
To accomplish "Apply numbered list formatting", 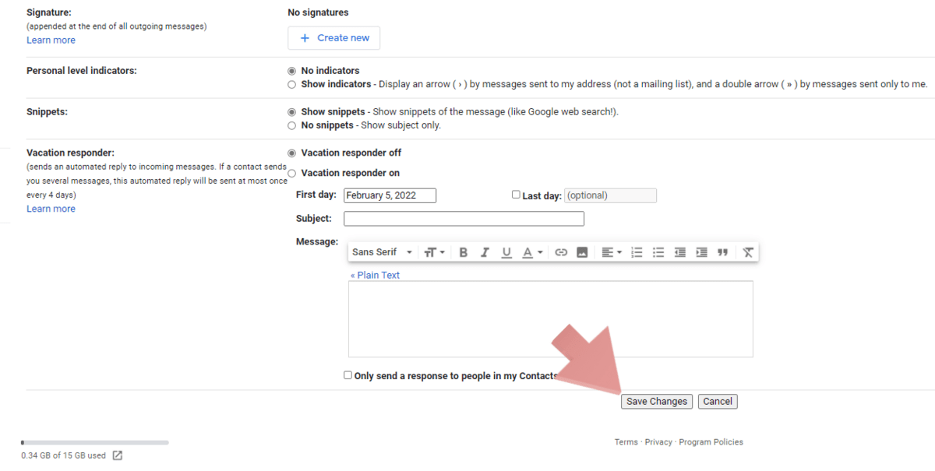I will click(x=637, y=252).
